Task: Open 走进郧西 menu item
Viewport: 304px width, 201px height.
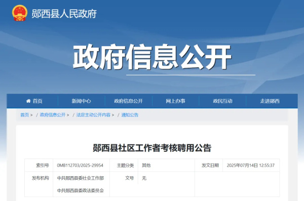Action: point(270,101)
